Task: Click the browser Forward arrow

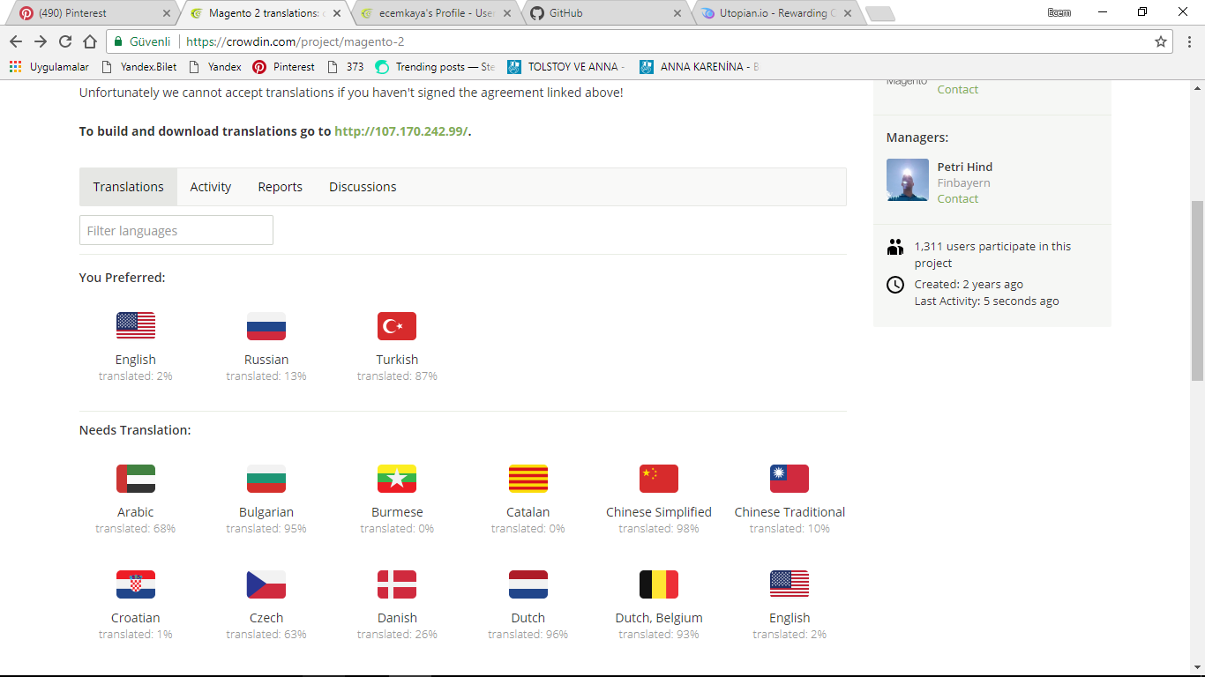Action: [x=41, y=41]
